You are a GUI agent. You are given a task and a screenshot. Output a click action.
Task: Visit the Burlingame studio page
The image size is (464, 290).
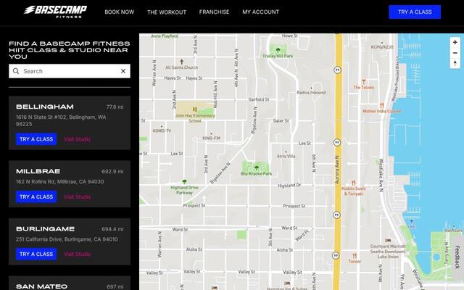click(x=78, y=254)
